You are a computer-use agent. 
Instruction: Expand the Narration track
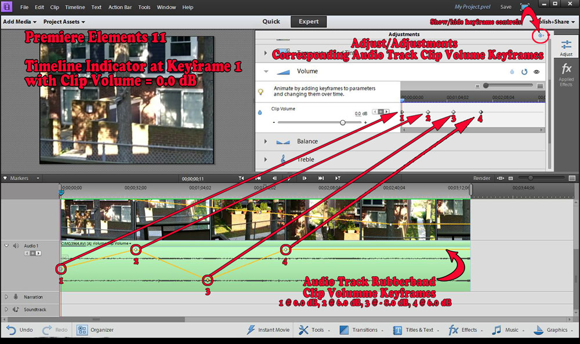[x=6, y=297]
